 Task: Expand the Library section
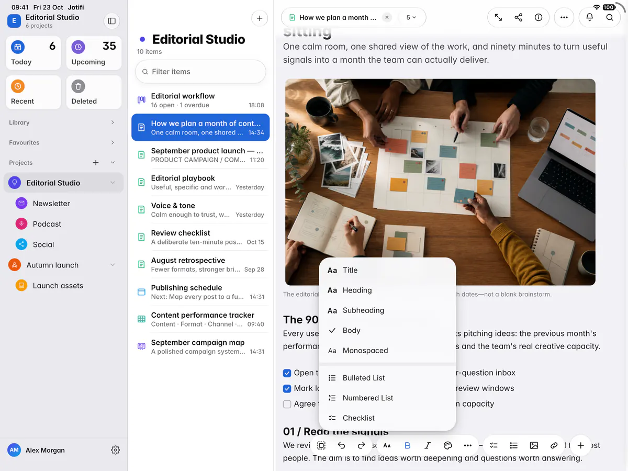113,122
